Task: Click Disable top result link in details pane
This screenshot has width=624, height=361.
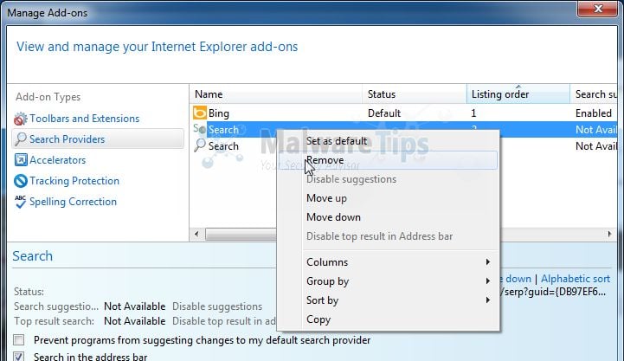Action: point(224,321)
